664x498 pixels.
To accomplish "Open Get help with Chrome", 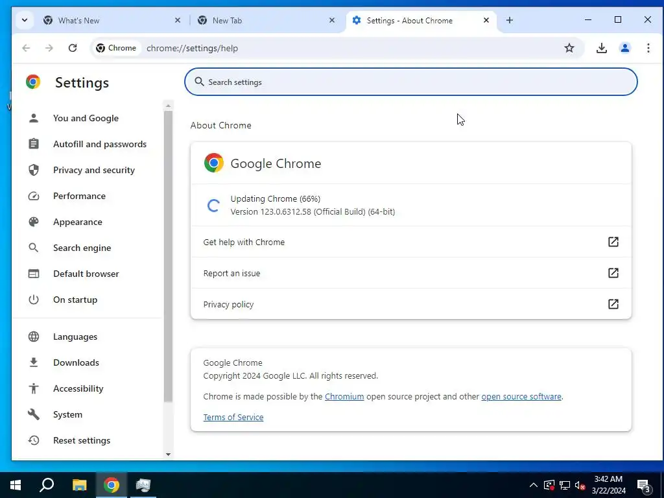I will click(x=410, y=242).
